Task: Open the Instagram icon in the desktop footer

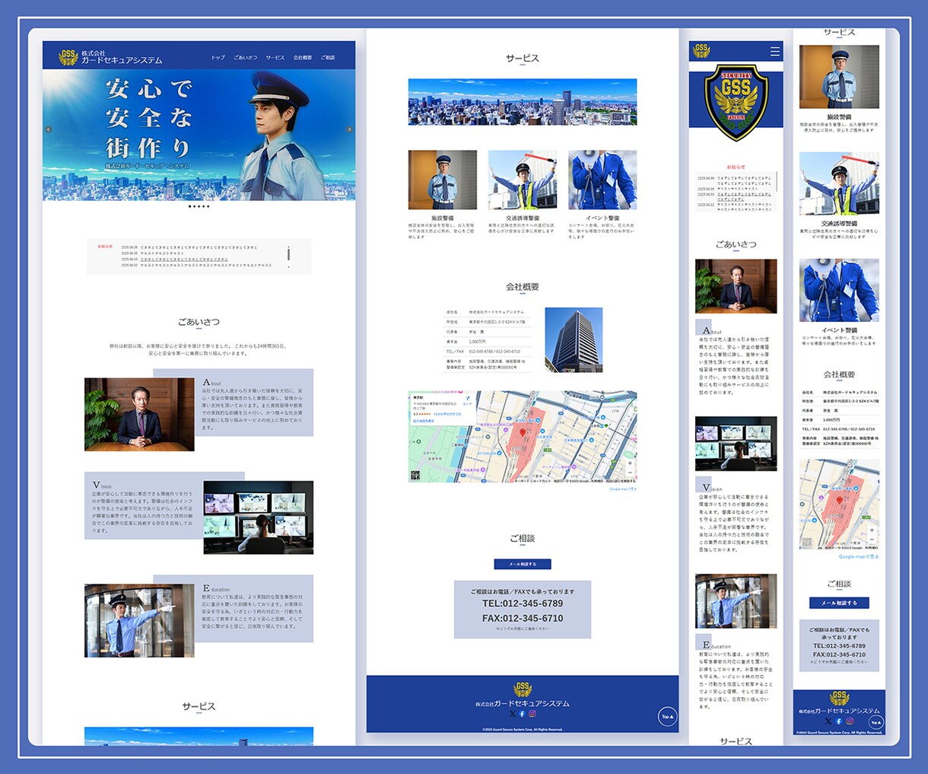Action: tap(532, 714)
